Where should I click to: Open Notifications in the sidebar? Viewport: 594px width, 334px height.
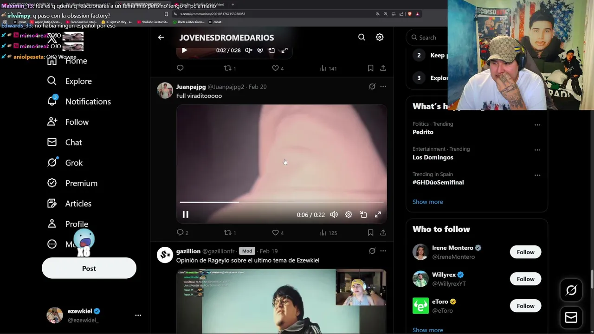pos(79,102)
